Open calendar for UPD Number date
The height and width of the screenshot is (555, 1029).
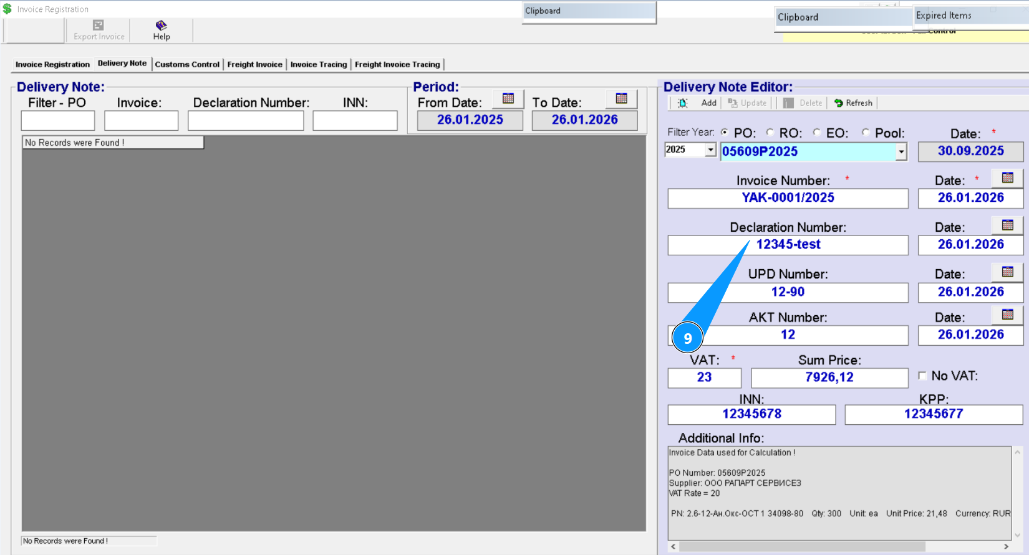pos(1008,272)
